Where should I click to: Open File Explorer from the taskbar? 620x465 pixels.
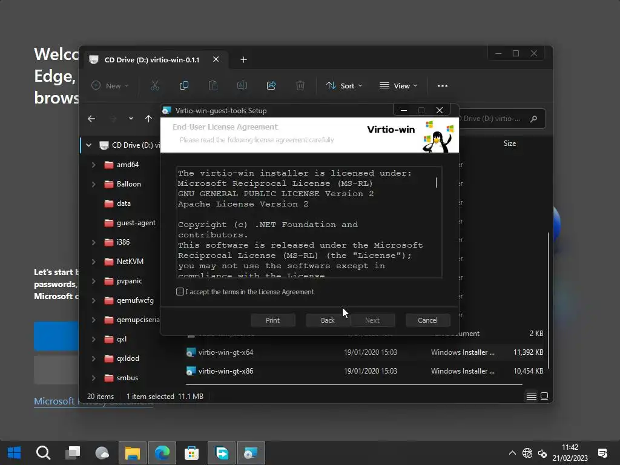[133, 453]
